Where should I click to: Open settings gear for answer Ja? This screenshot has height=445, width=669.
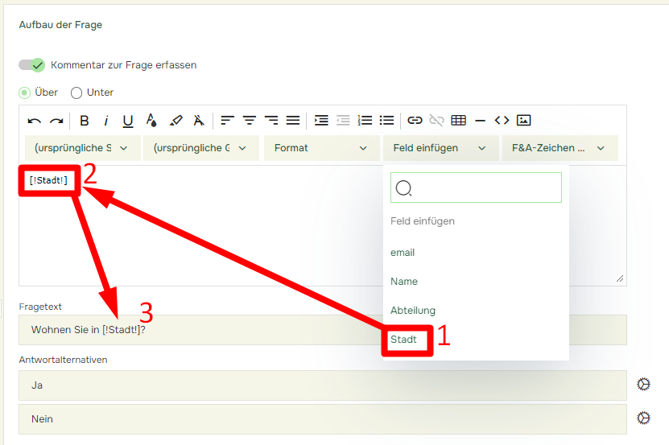click(643, 385)
